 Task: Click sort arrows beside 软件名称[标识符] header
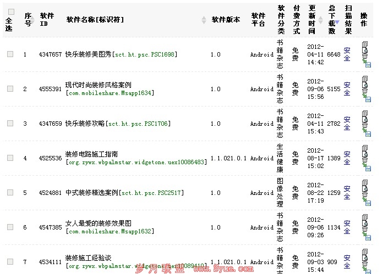pyautogui.click(x=204, y=20)
